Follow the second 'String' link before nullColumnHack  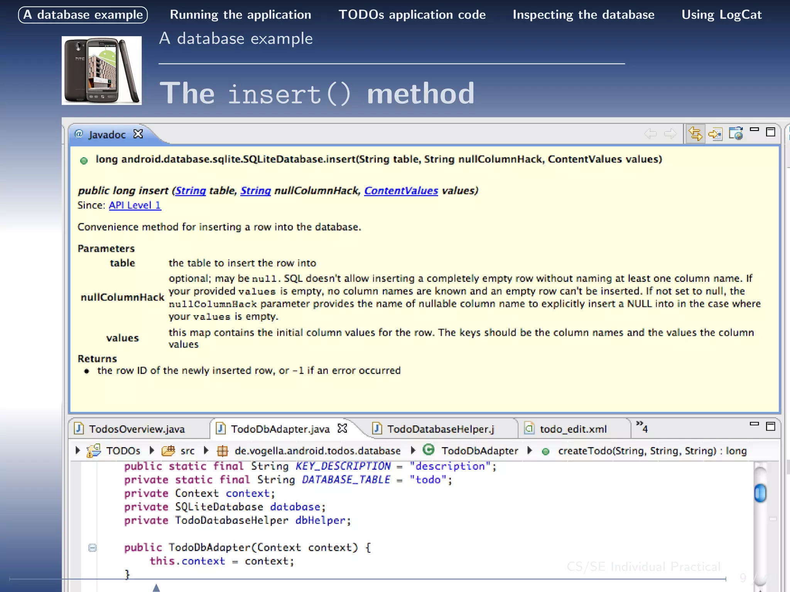pos(255,191)
